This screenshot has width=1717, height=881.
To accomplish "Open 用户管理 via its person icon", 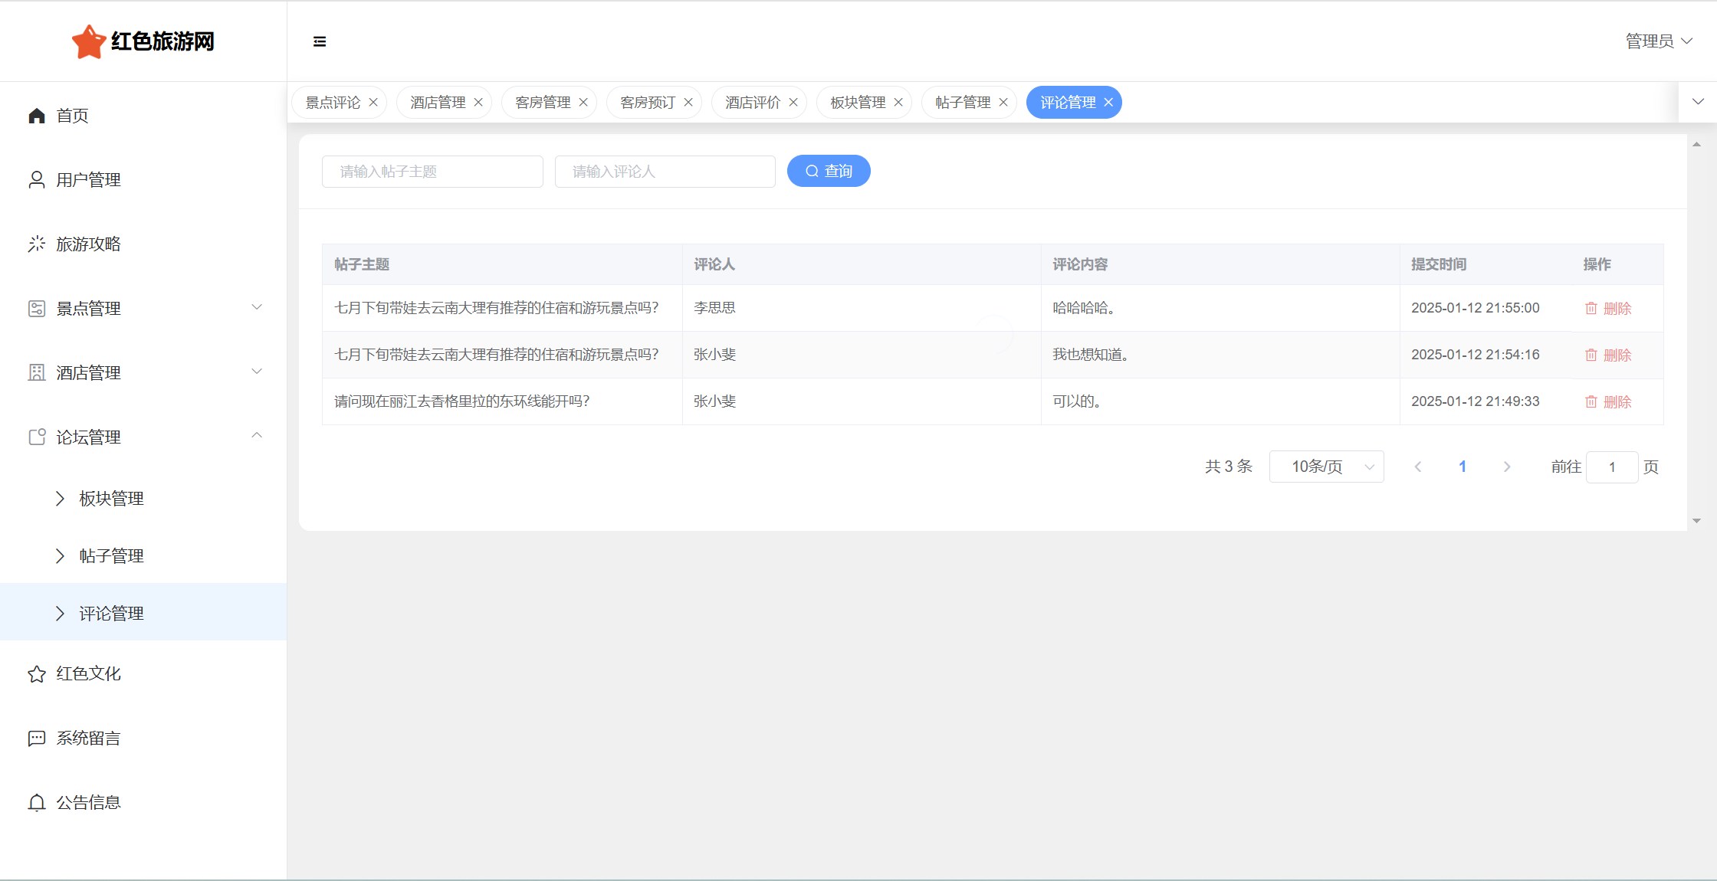I will [x=37, y=180].
